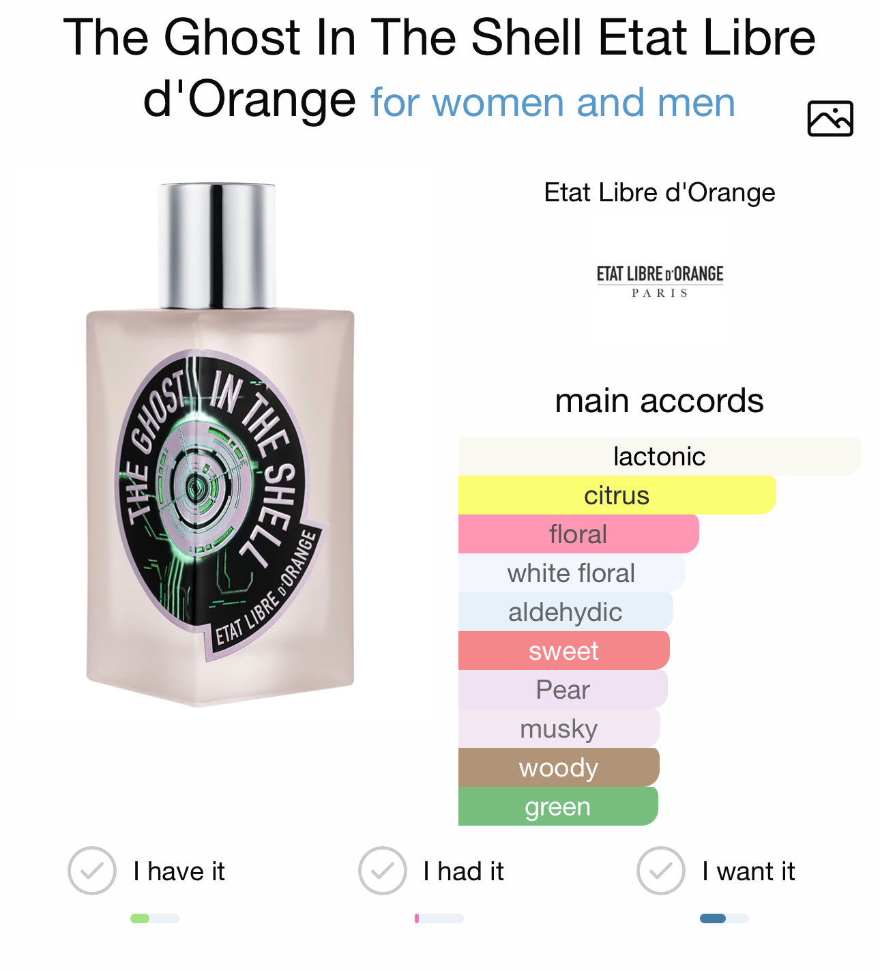Select the red sweet accord bar
This screenshot has width=880, height=971.
click(x=563, y=650)
